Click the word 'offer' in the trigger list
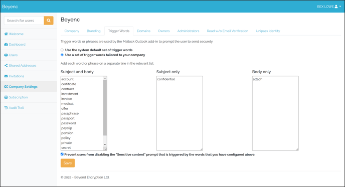345x187 pixels. (65, 108)
